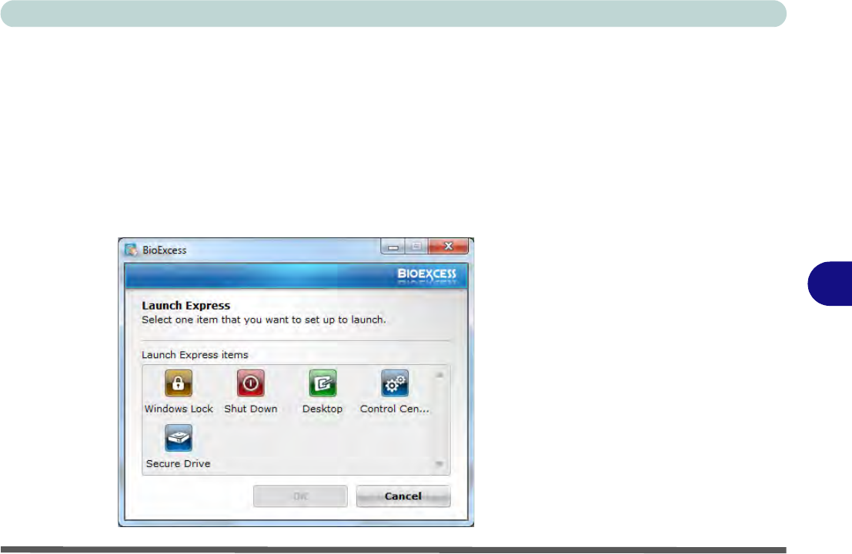The width and height of the screenshot is (852, 554).
Task: Pick the green Desktop launch icon
Action: (x=322, y=383)
